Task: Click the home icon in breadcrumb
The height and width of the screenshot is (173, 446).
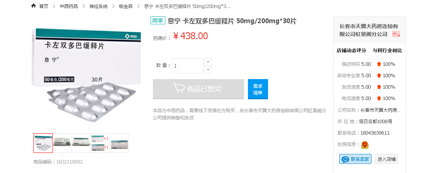Action: [33, 6]
